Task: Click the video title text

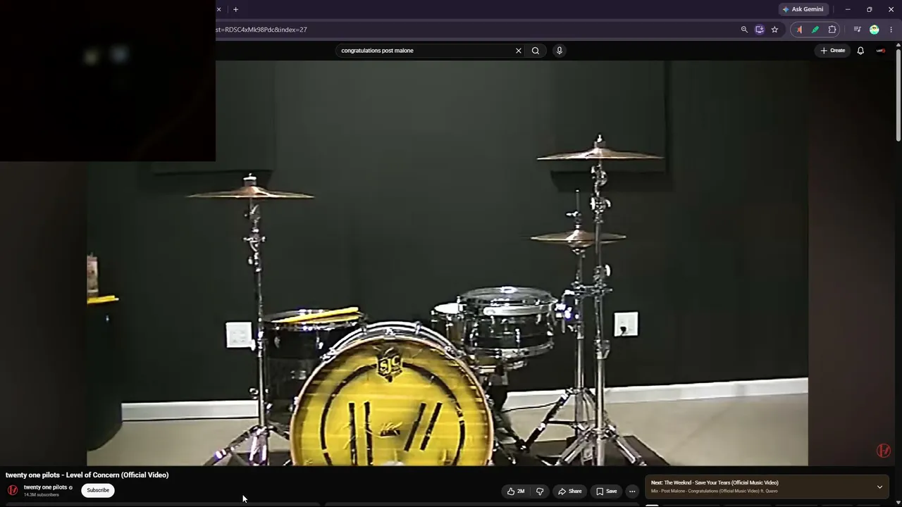Action: pos(87,475)
